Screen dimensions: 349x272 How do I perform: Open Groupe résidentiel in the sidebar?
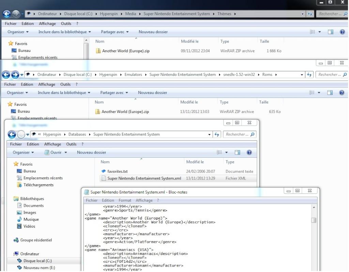click(x=36, y=240)
